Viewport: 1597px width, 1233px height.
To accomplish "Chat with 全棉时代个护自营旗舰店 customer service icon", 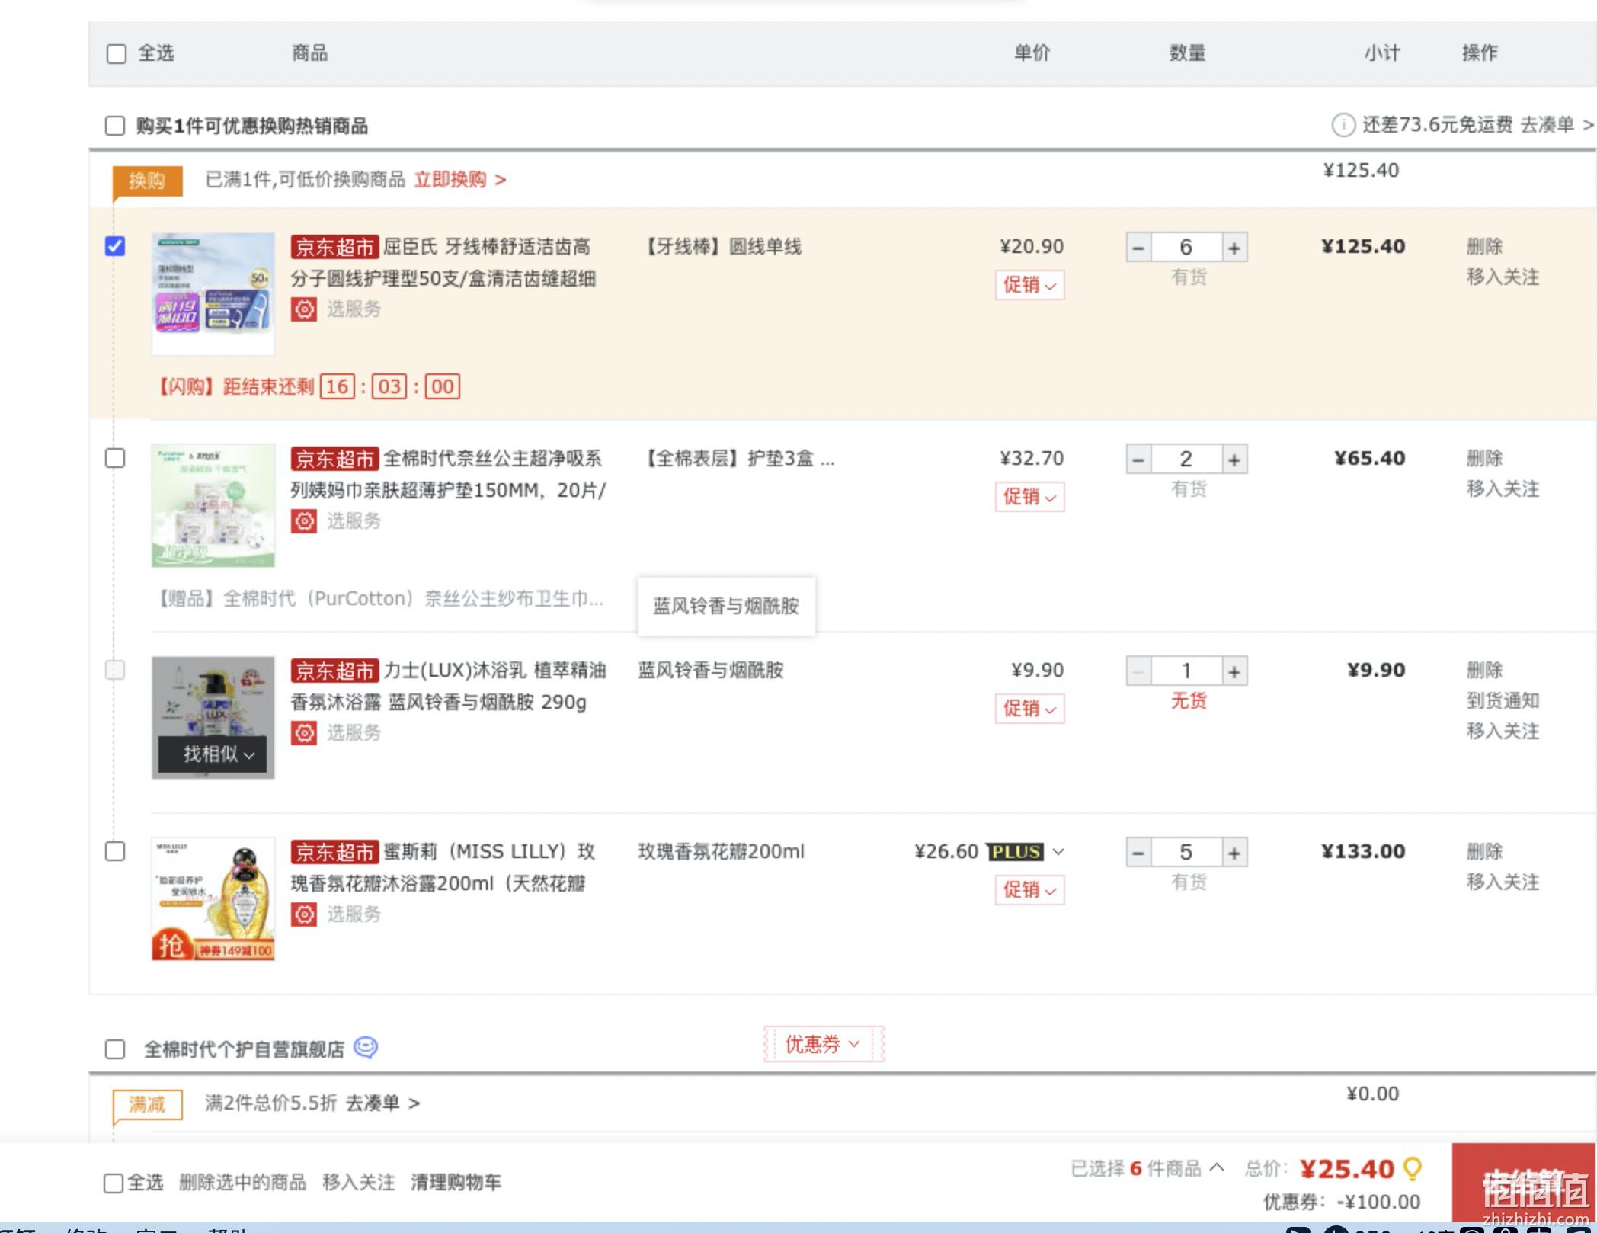I will (366, 1049).
